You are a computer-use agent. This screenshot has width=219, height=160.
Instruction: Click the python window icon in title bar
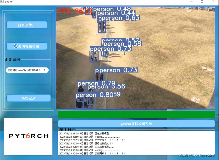(x=2, y=1)
